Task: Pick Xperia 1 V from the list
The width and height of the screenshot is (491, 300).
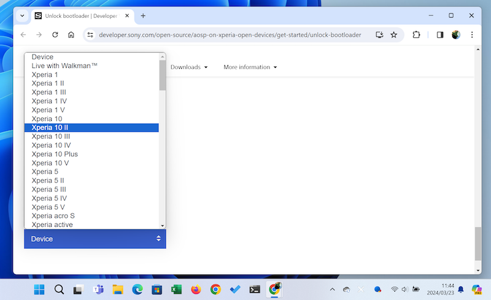Action: pos(91,110)
